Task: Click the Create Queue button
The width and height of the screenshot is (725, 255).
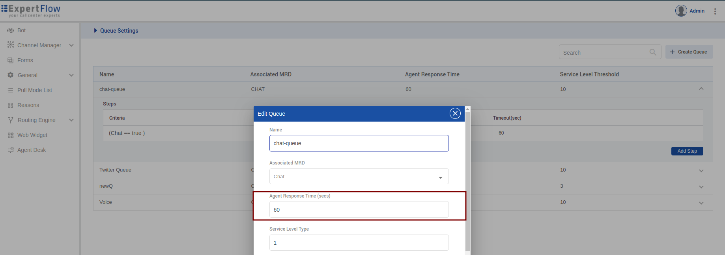Action: [689, 52]
